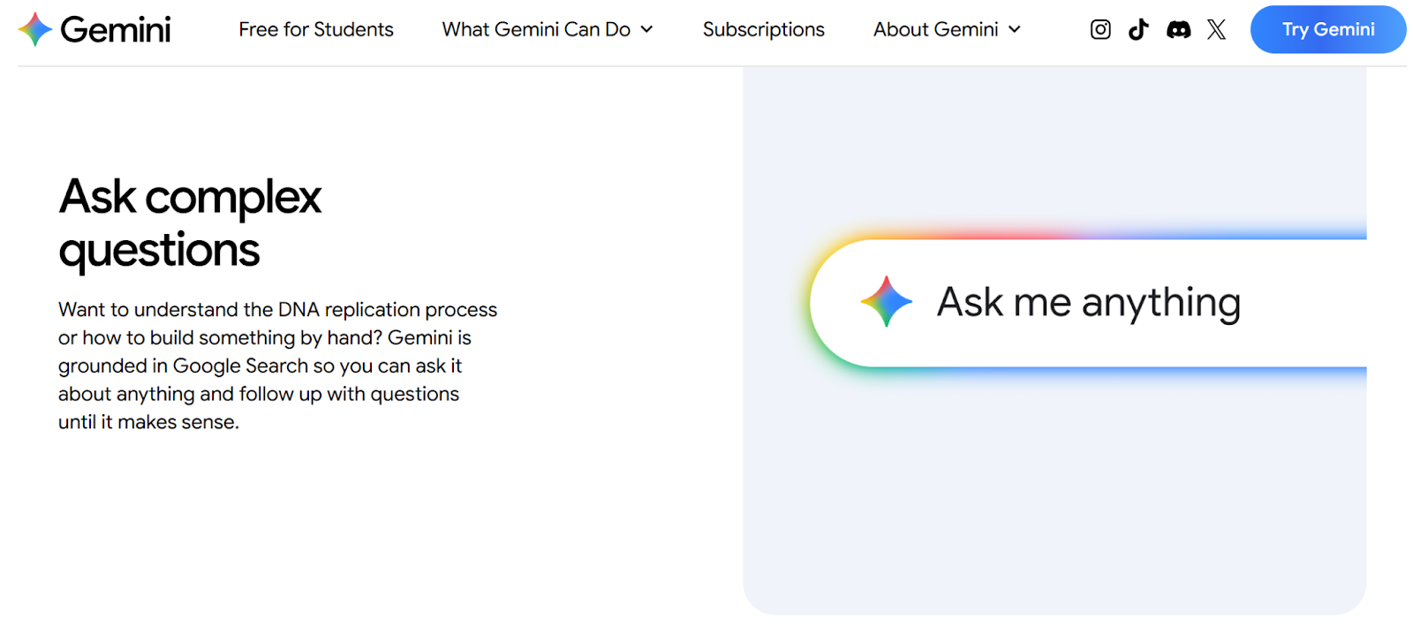The width and height of the screenshot is (1413, 634).
Task: Select the 'Free for Students' menu item
Action: click(x=315, y=29)
